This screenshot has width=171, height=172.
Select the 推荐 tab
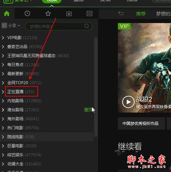(141, 14)
